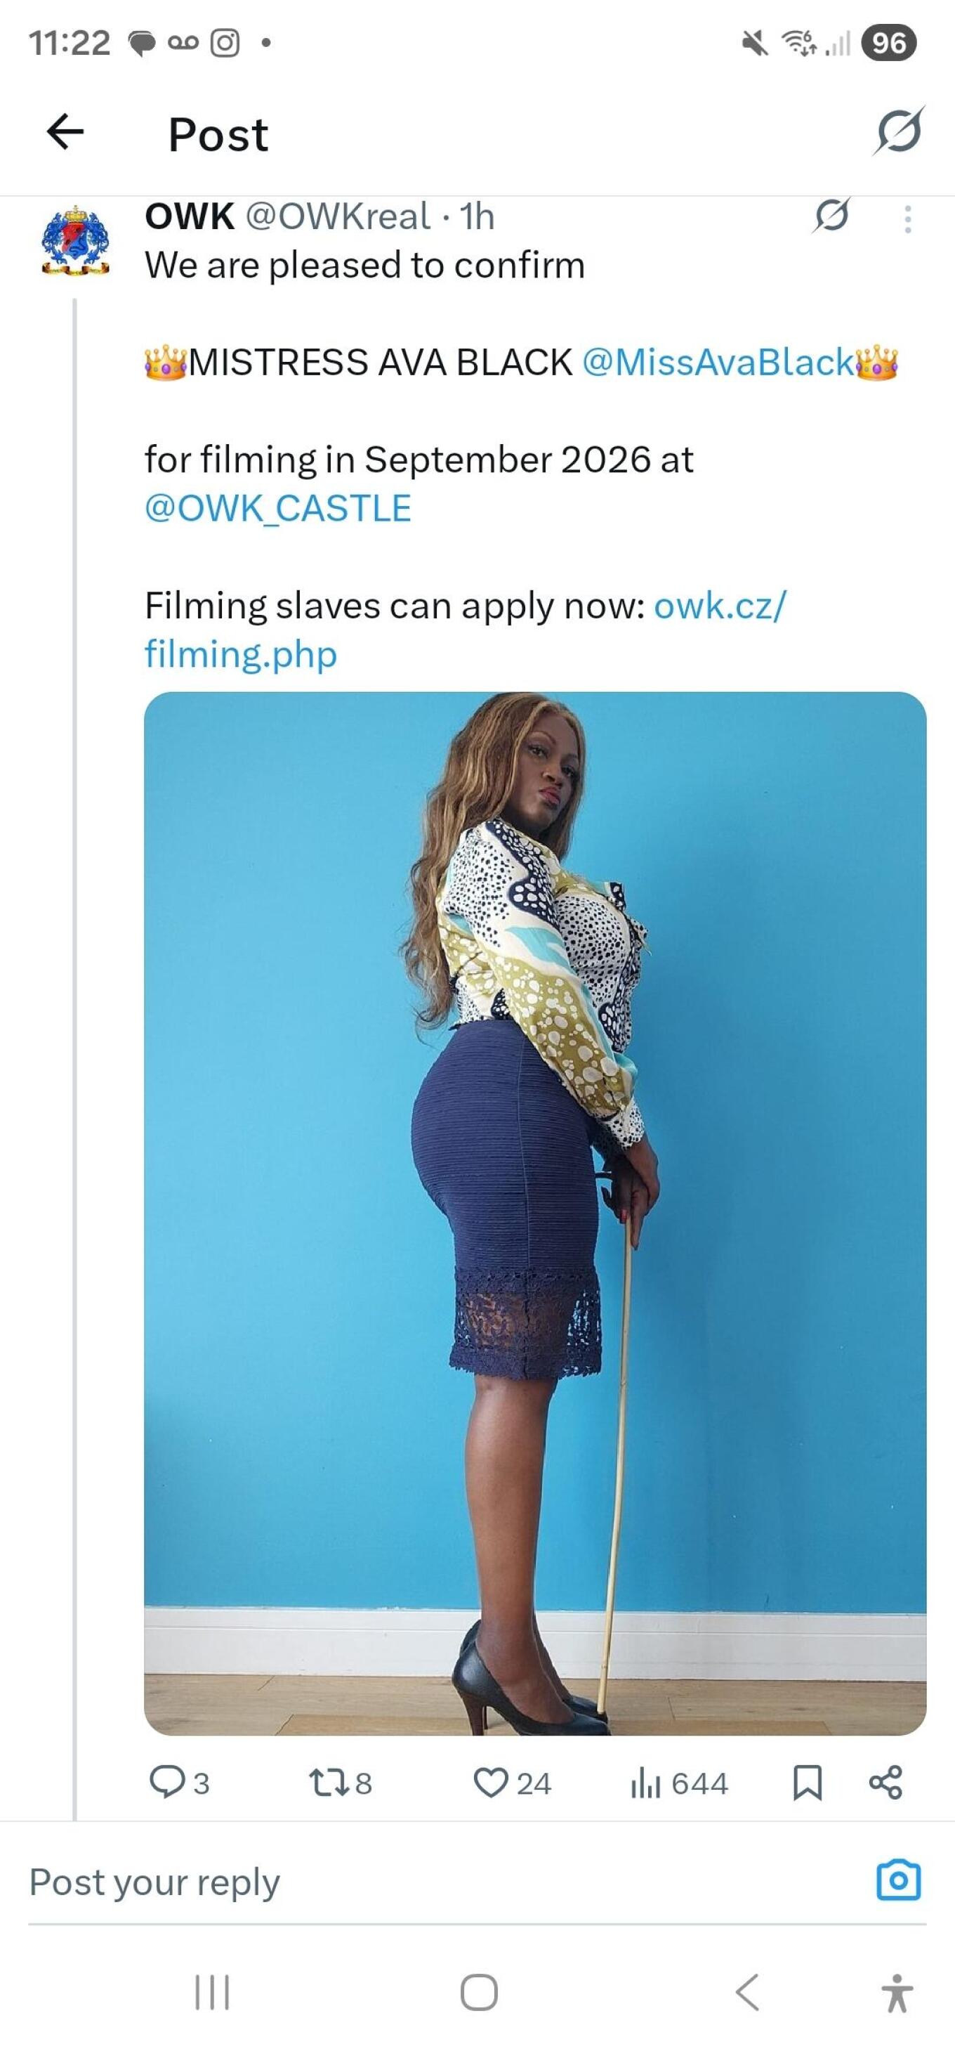Tap the share icon
Viewport: 955px width, 2049px height.
[885, 1783]
